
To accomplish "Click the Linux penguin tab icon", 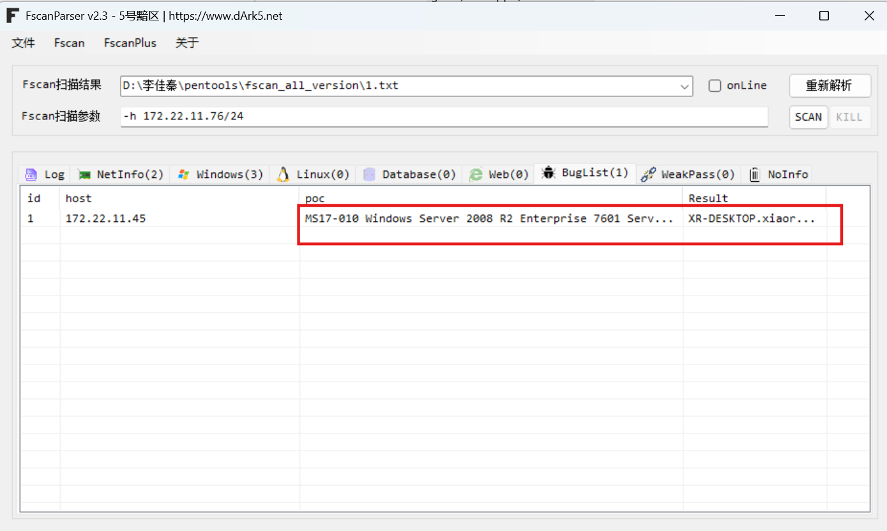I will (x=284, y=174).
